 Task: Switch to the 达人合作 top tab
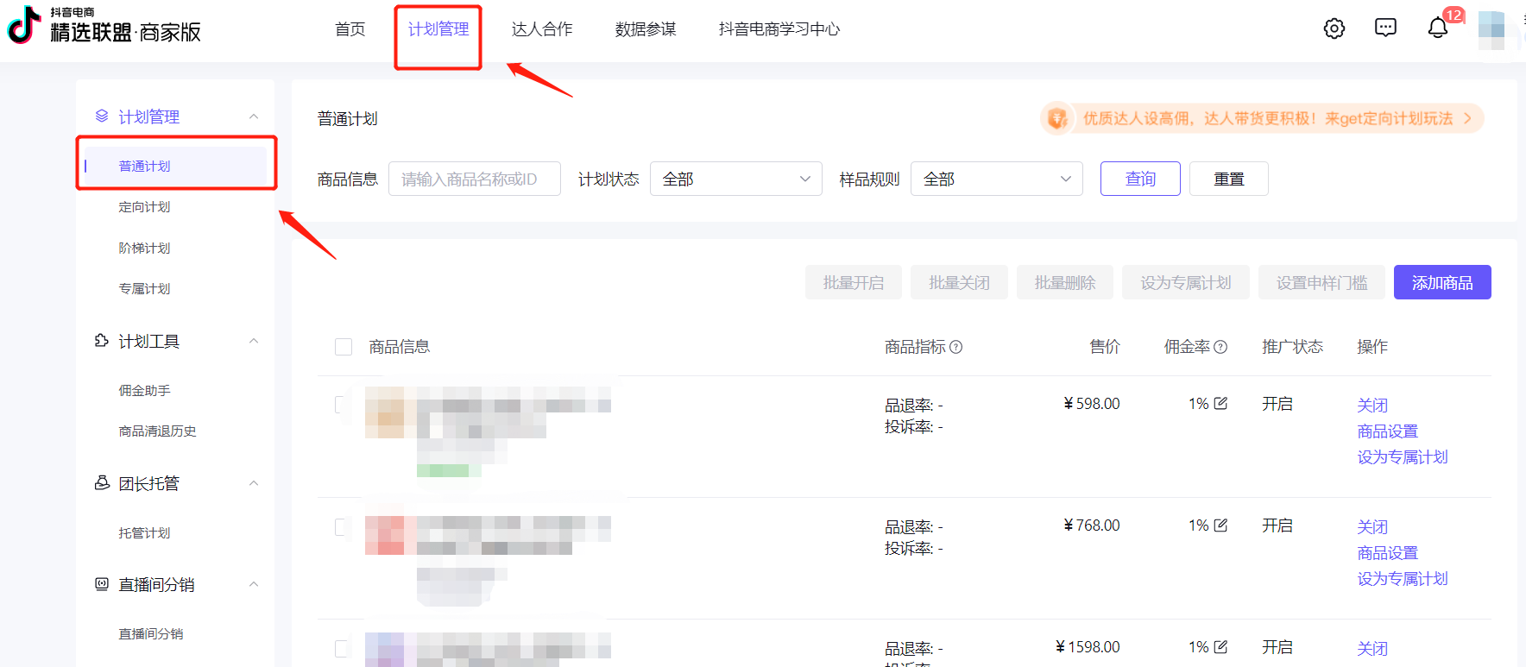542,29
